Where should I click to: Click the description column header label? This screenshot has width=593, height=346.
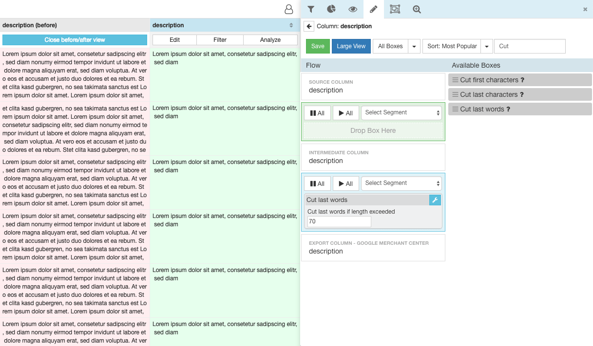tap(168, 25)
